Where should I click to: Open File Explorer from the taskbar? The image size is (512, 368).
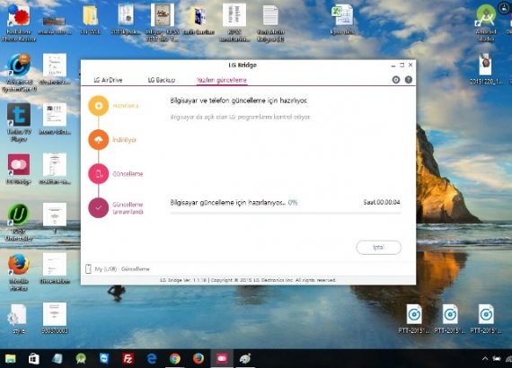coord(11,359)
